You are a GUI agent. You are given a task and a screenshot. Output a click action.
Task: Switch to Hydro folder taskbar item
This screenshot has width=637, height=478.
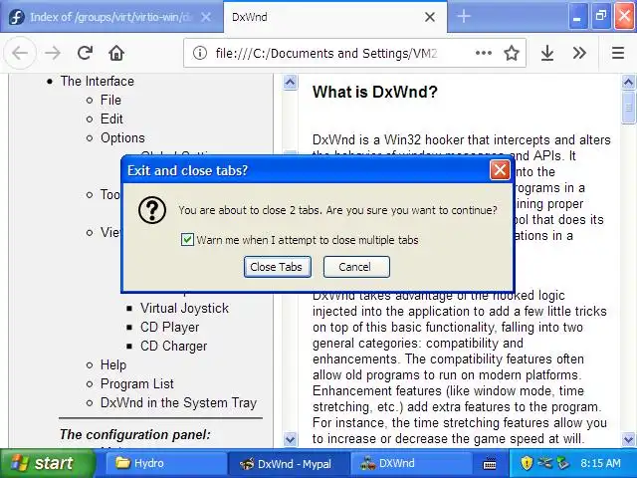(166, 463)
